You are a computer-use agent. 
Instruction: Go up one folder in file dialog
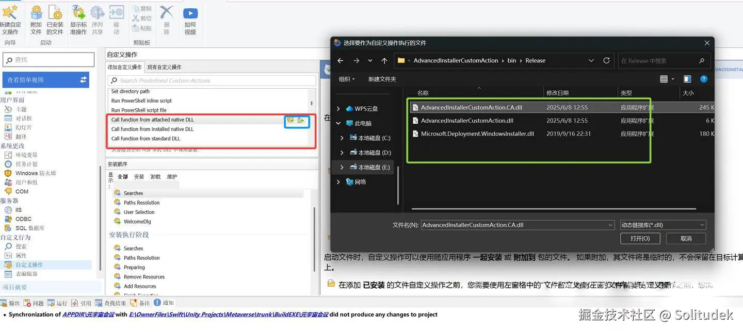pyautogui.click(x=384, y=60)
